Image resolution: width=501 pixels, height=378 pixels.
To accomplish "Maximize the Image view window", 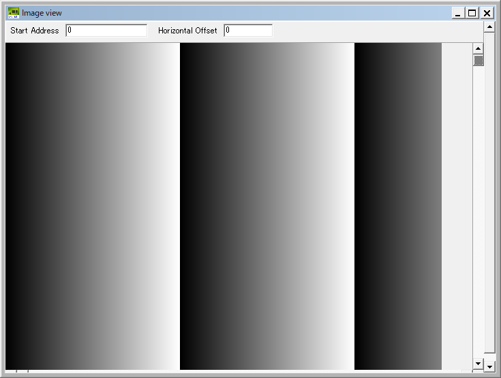I will 472,13.
